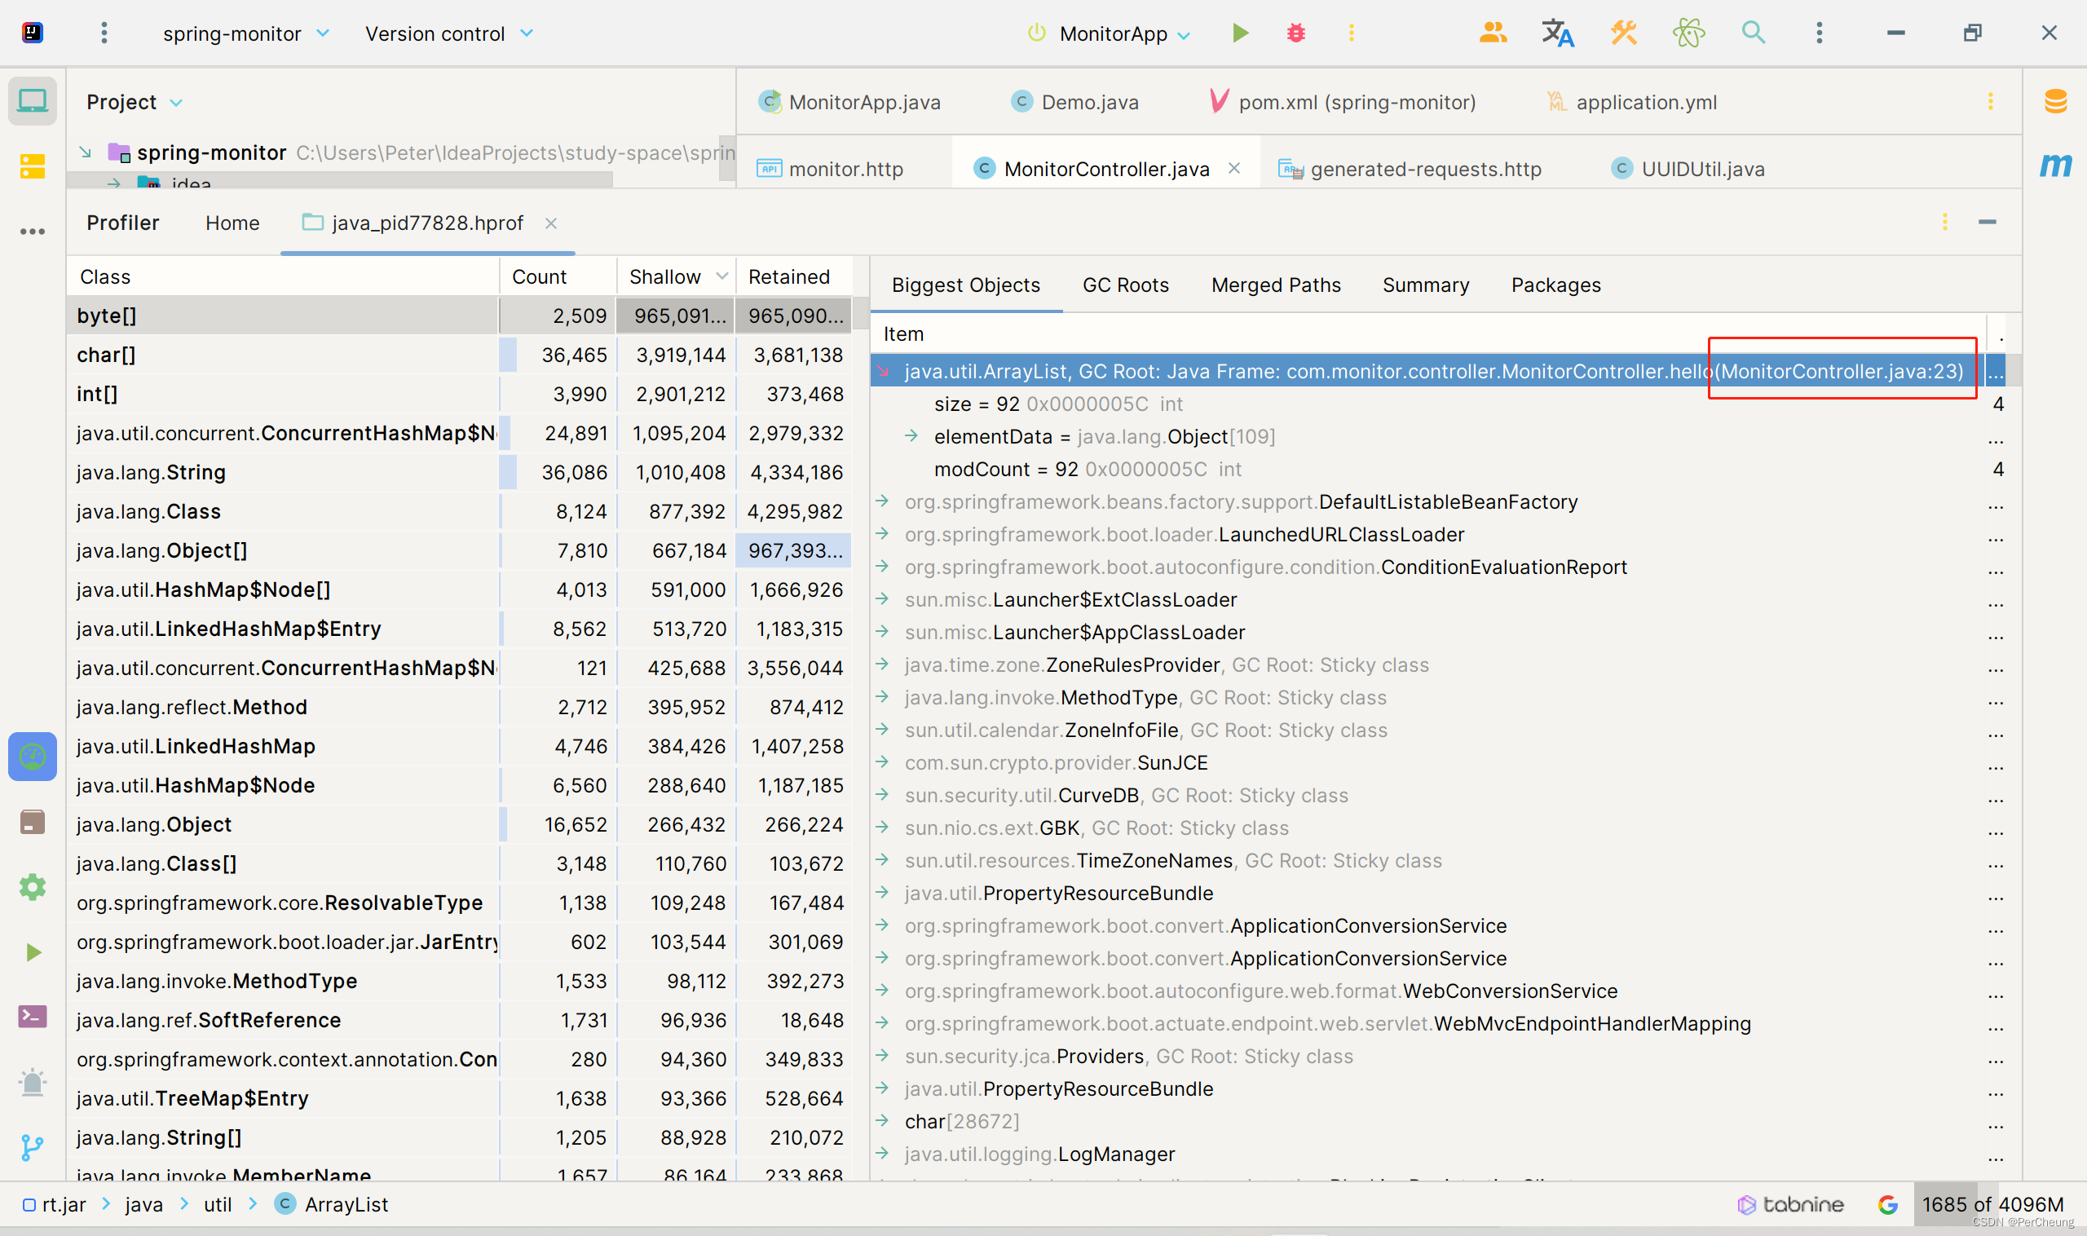
Task: Open the Terminal tool window
Action: tap(33, 1016)
